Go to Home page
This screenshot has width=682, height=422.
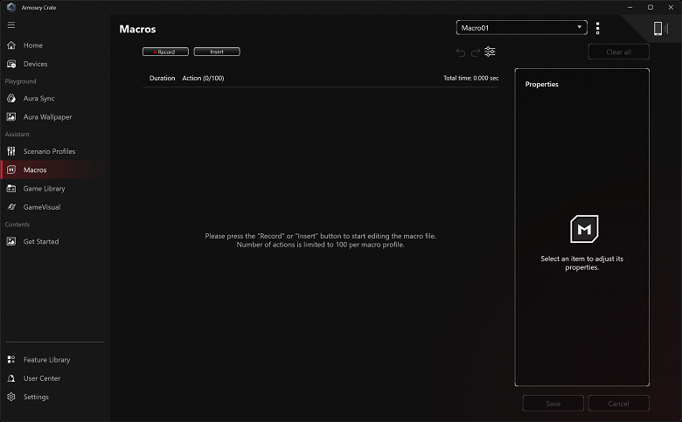pos(33,45)
